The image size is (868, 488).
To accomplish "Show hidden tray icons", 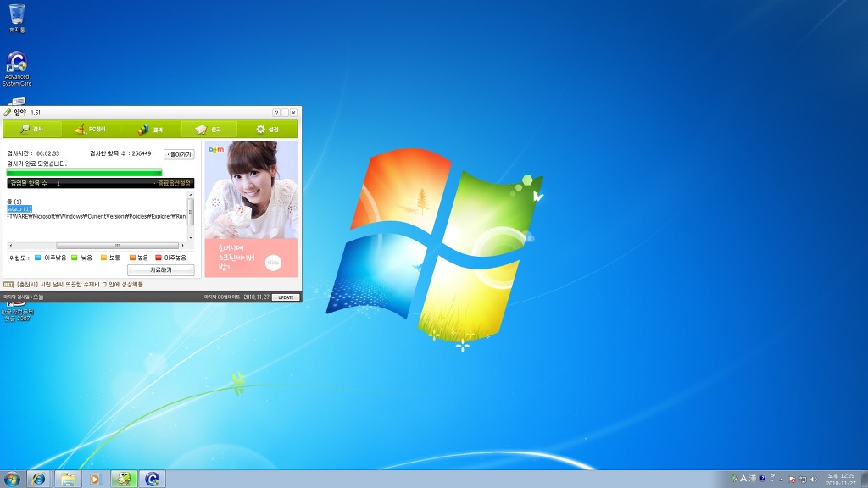I will point(781,480).
